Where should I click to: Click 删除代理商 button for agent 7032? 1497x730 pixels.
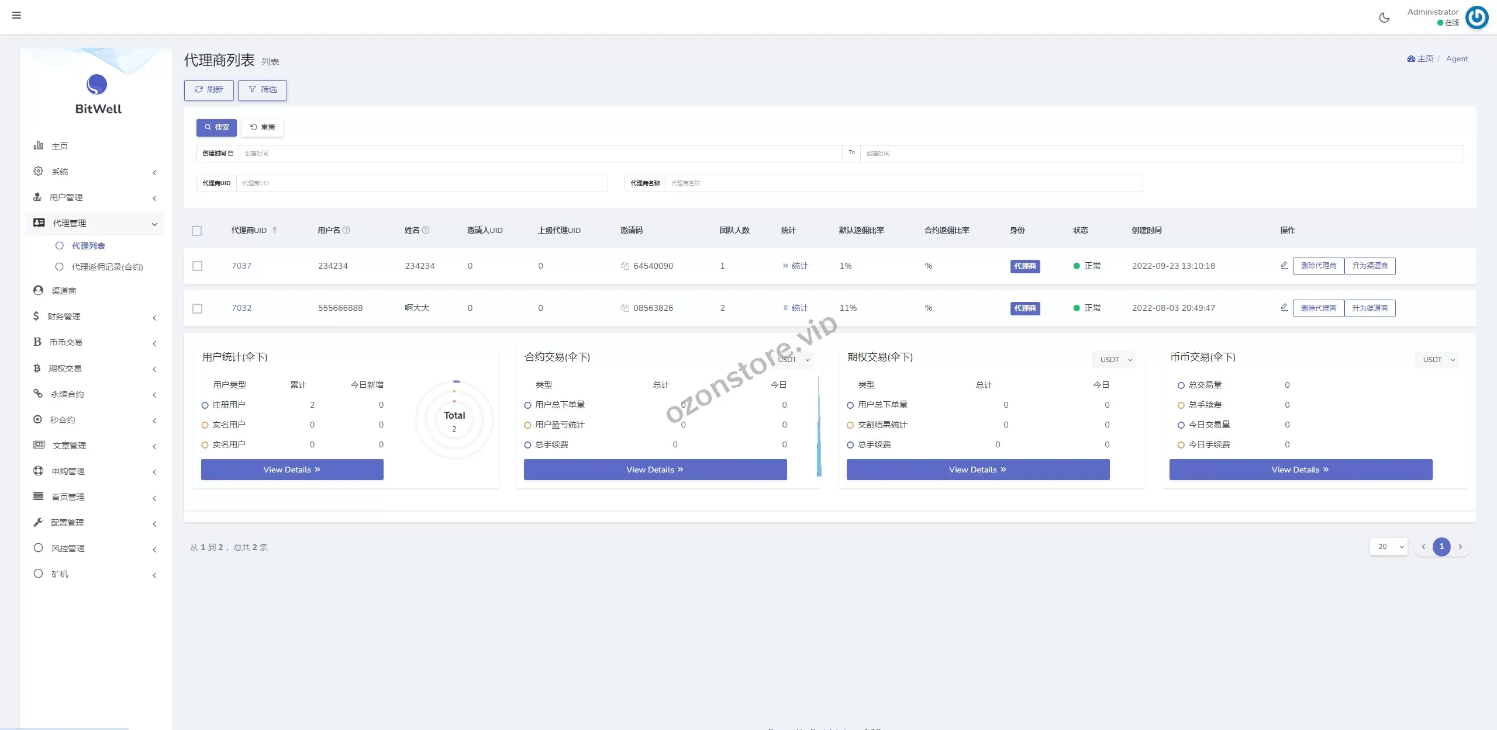click(x=1318, y=308)
